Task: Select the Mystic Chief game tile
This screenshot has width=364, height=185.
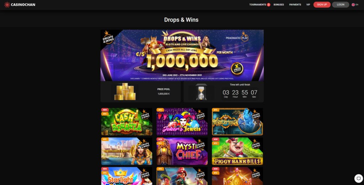Action: (x=182, y=151)
